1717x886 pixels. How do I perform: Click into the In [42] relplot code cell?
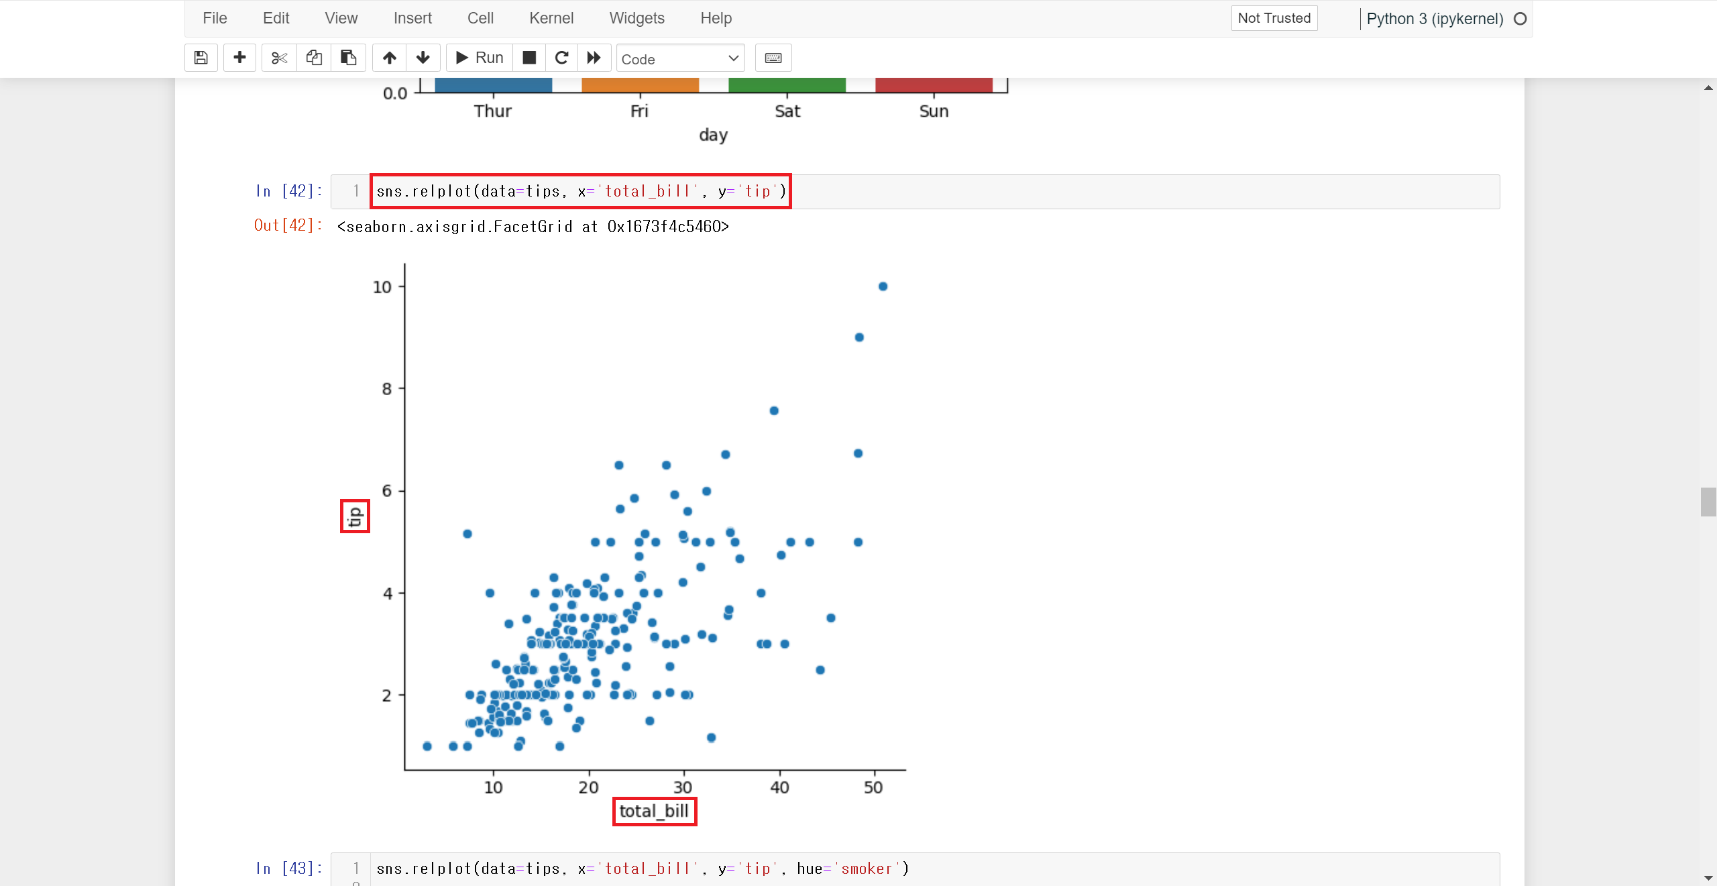(x=939, y=192)
